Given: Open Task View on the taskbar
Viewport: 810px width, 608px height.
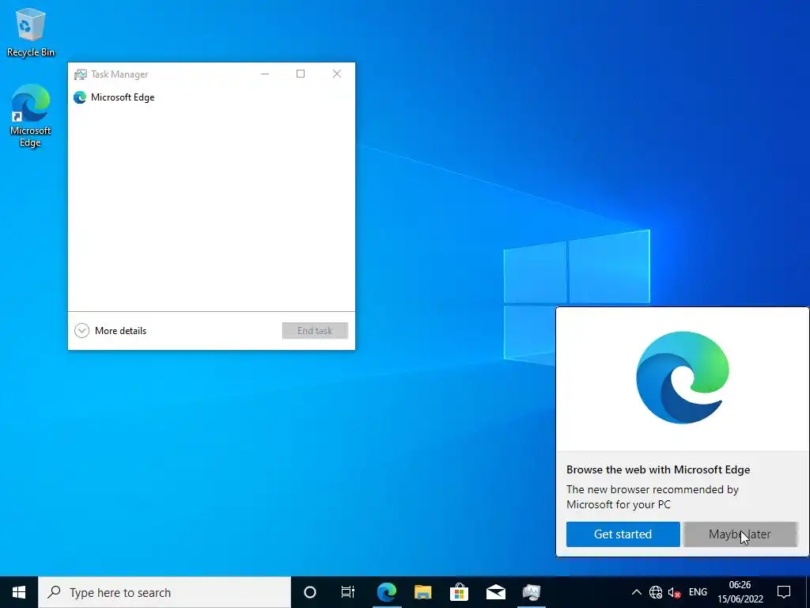Looking at the screenshot, I should pos(348,592).
